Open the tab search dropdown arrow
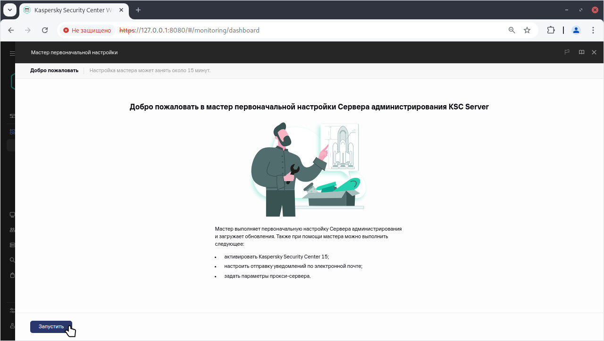This screenshot has width=604, height=341. coord(9,10)
